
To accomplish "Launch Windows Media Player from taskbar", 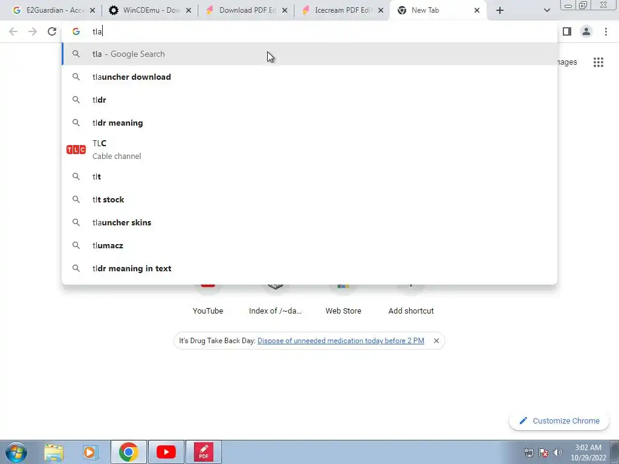I will (x=91, y=452).
